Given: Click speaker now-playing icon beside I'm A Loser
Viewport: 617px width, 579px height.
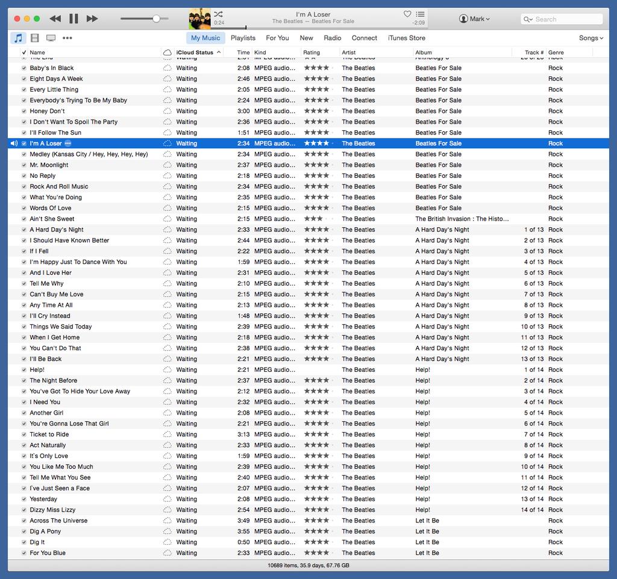Looking at the screenshot, I should point(14,143).
